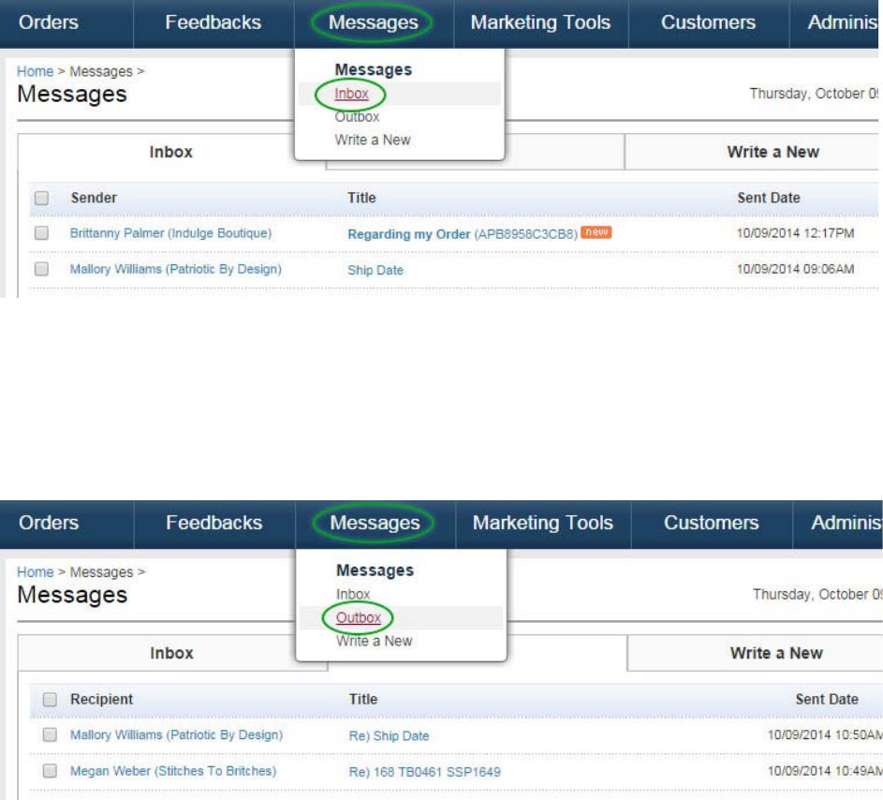The width and height of the screenshot is (883, 800).
Task: Open message "Re) 168 TB0461 SSP1649"
Action: [424, 773]
